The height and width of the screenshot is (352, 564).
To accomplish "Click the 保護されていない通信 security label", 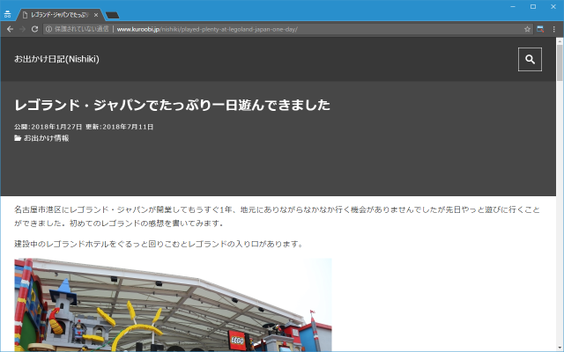I will click(x=82, y=29).
